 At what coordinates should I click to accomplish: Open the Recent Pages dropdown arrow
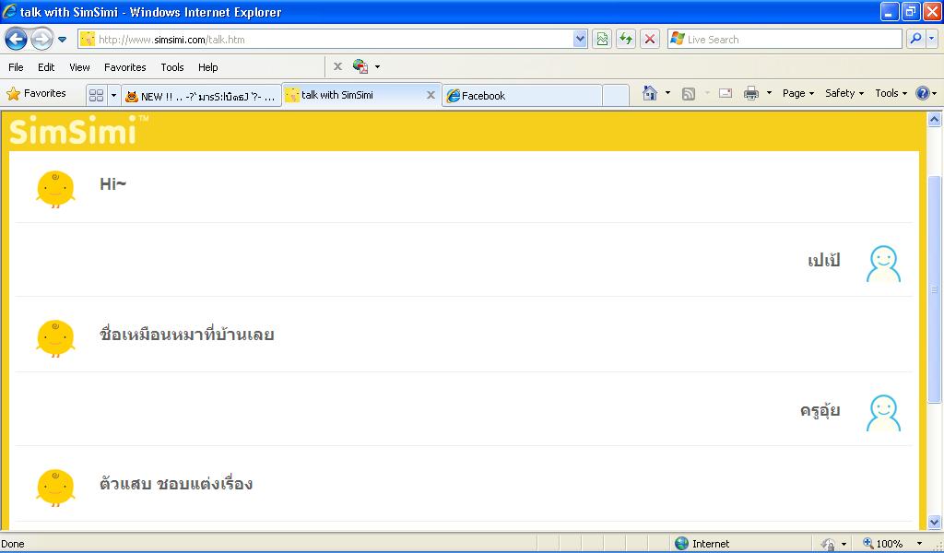click(x=62, y=40)
